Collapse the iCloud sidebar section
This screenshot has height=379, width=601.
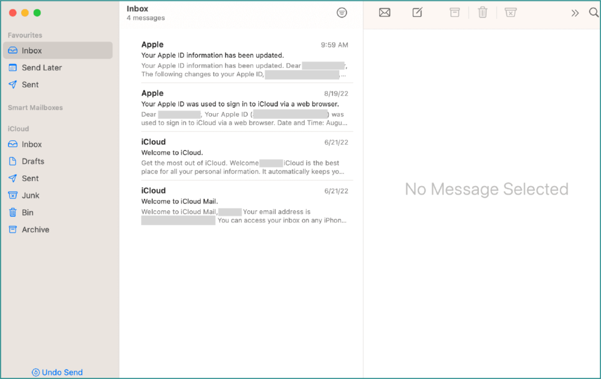click(x=18, y=128)
